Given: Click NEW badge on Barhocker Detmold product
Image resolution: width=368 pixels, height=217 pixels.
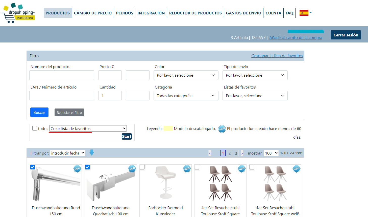Looking at the screenshot, I should click(x=187, y=168).
